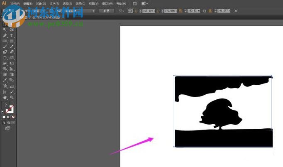This screenshot has width=283, height=167.
Task: Select the Type tool
Action: pos(12,36)
